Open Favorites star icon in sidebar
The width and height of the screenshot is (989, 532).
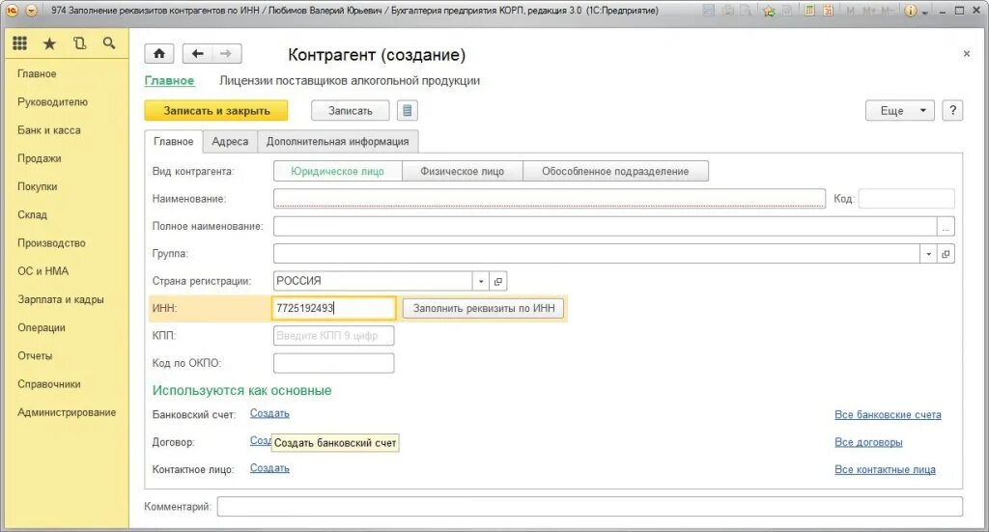(49, 43)
